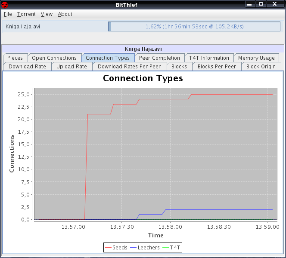
Task: Click the 13:58:00 time tick label
Action: [170, 227]
